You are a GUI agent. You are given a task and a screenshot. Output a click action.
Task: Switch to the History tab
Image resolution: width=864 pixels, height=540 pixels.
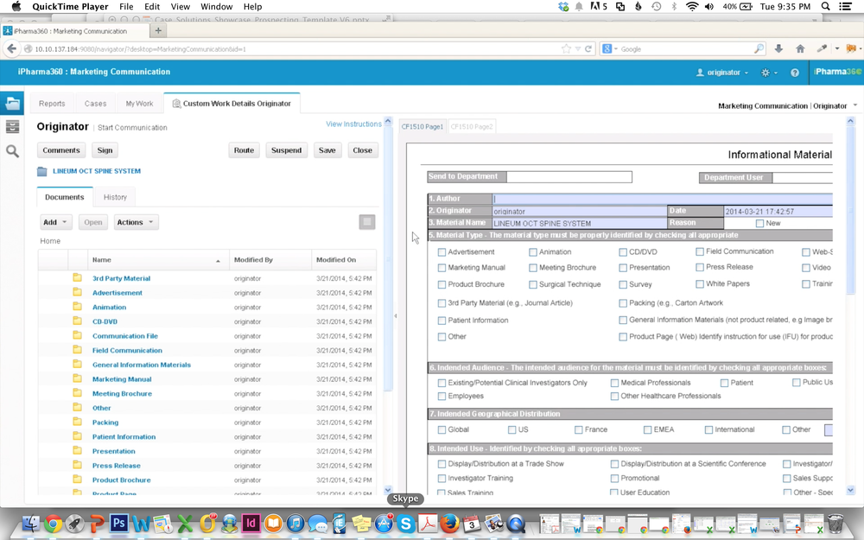click(114, 197)
